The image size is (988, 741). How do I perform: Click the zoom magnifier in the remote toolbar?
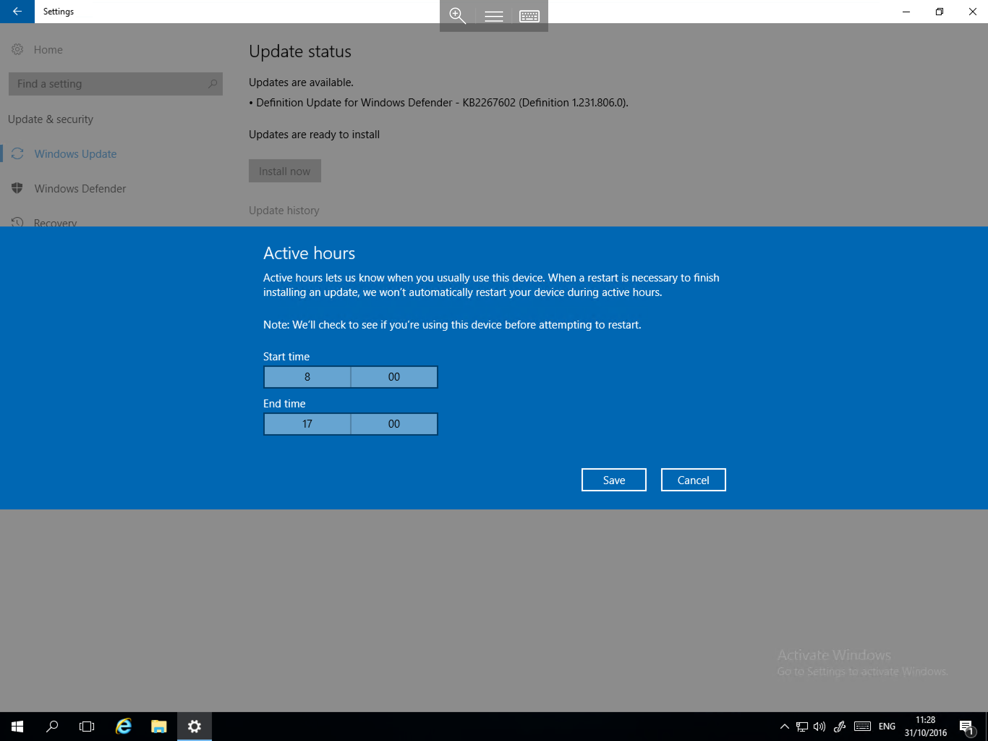click(x=457, y=16)
